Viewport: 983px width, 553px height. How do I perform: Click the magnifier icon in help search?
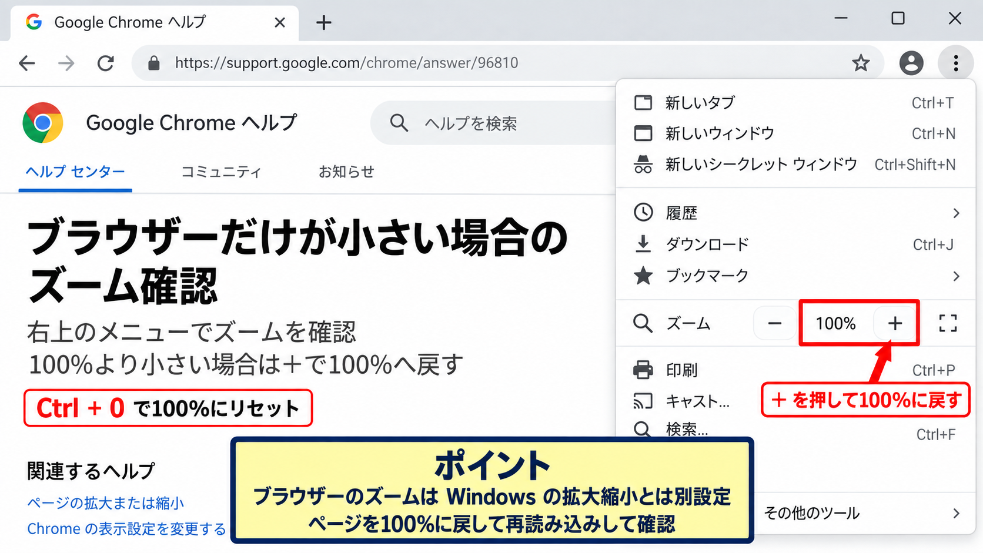(399, 123)
